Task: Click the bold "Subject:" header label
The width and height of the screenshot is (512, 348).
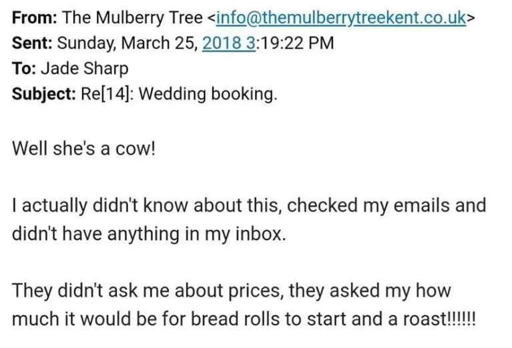Action: (44, 94)
